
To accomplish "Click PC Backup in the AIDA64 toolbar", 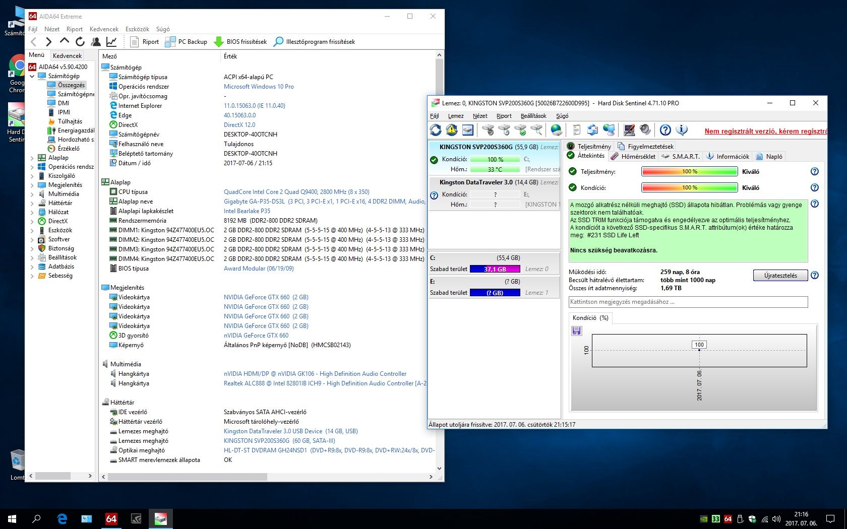I will (186, 42).
